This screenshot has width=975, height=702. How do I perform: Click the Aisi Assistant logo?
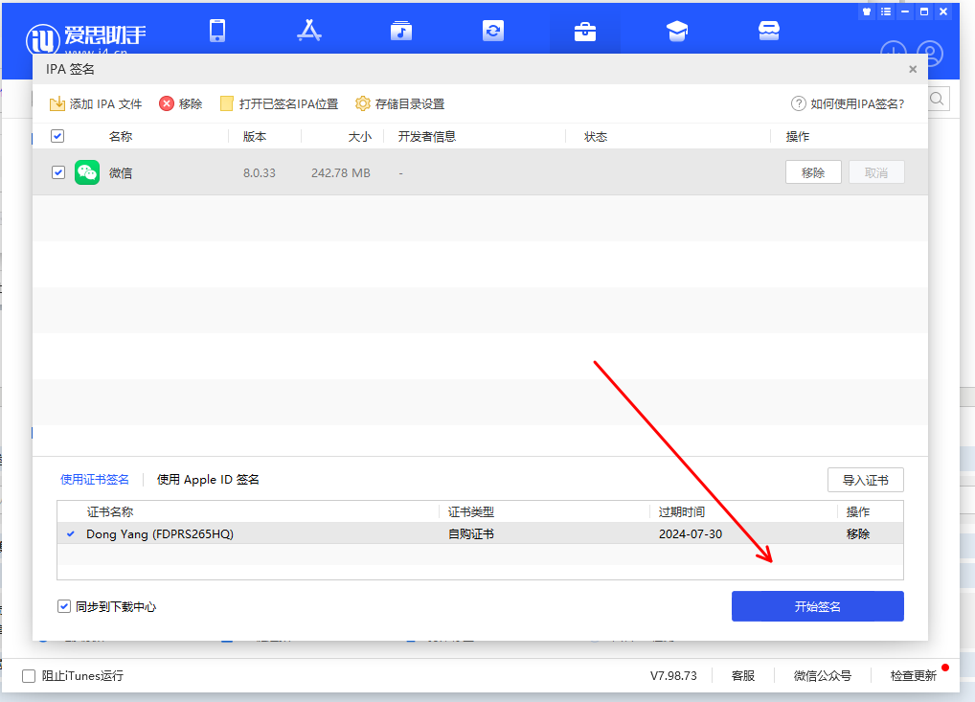coord(86,38)
